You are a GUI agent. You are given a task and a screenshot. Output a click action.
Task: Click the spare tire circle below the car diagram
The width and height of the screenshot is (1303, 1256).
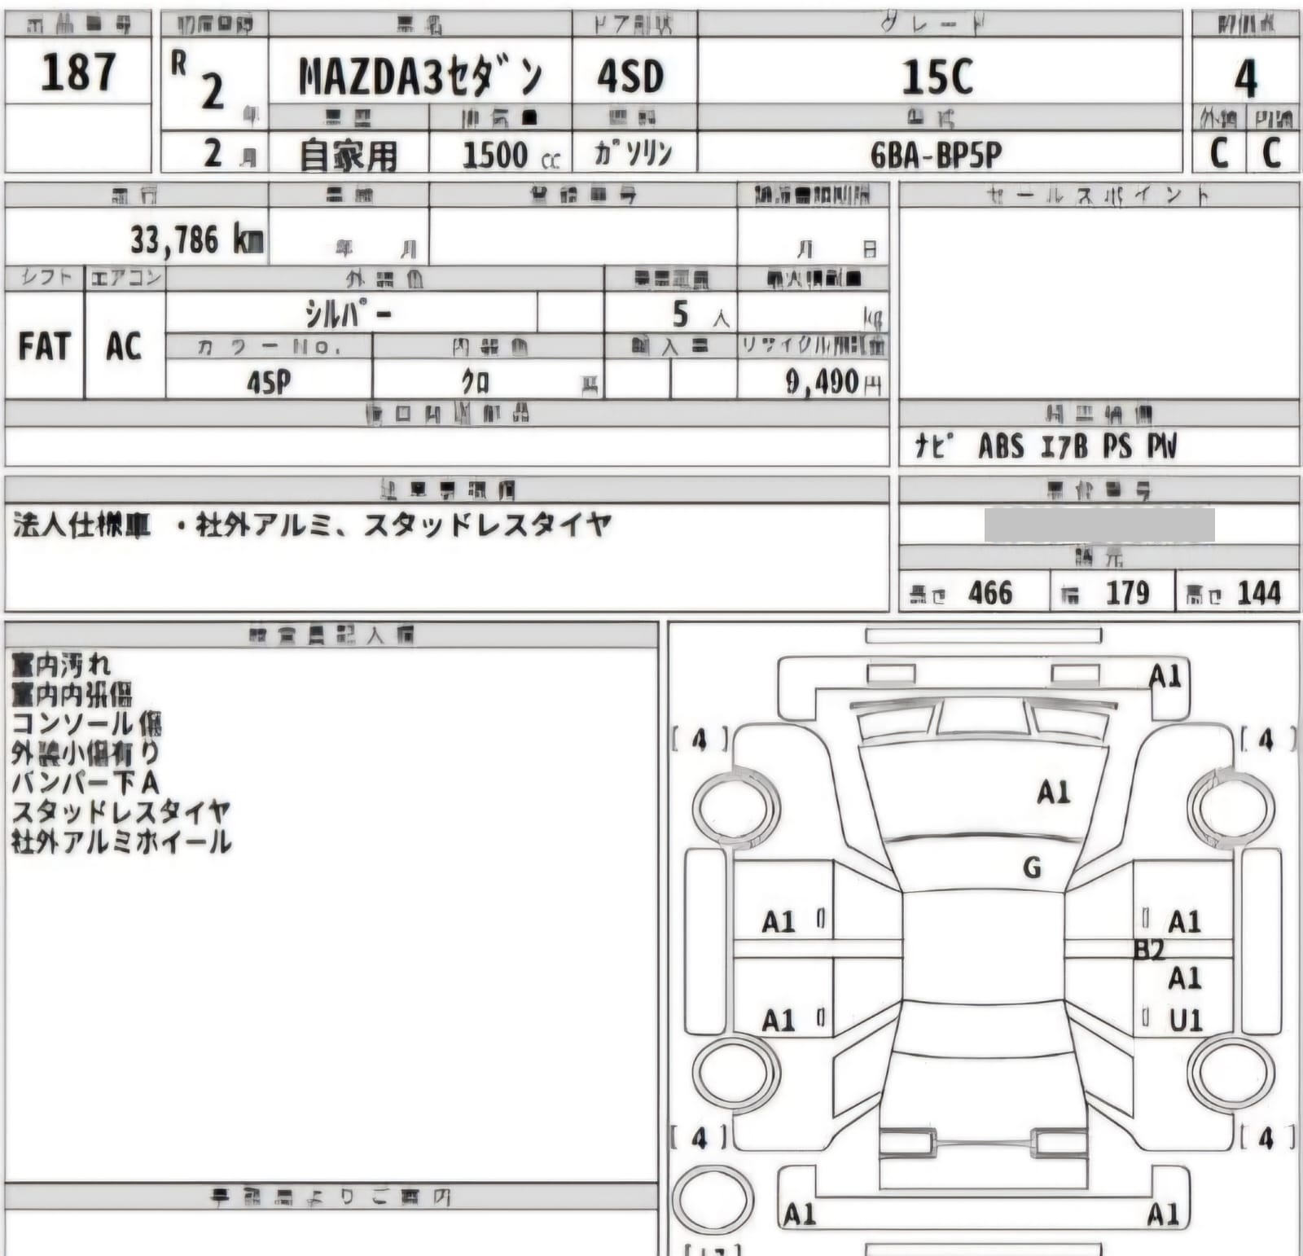click(x=712, y=1198)
